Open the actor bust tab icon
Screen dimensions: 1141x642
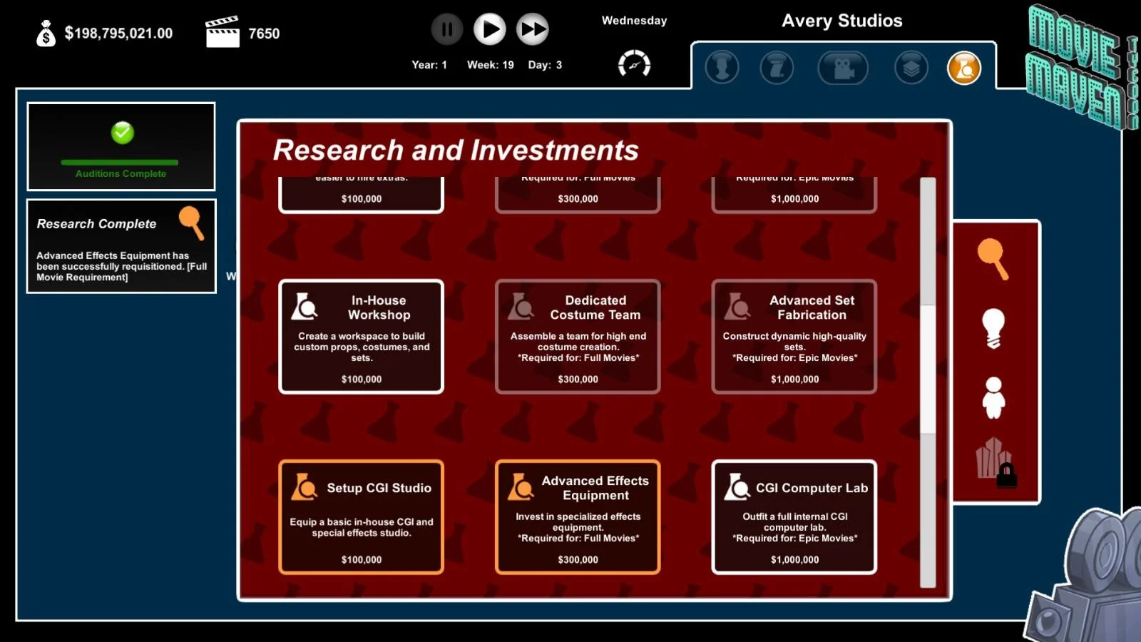pyautogui.click(x=722, y=68)
